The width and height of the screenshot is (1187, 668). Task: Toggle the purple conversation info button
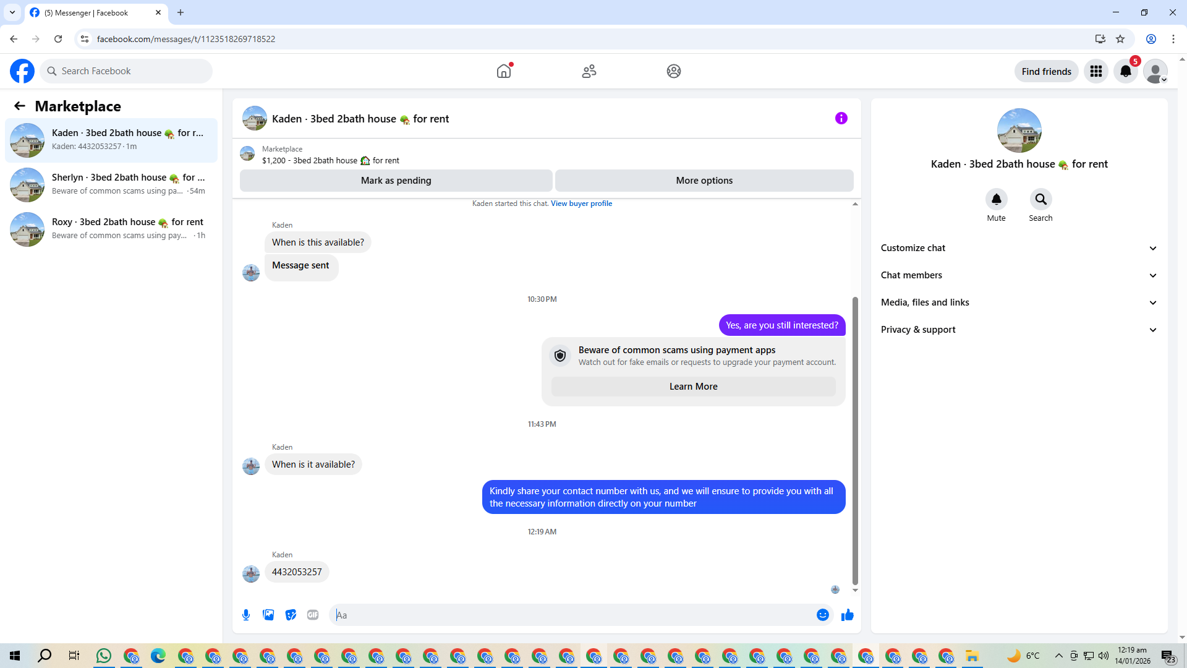pyautogui.click(x=841, y=118)
